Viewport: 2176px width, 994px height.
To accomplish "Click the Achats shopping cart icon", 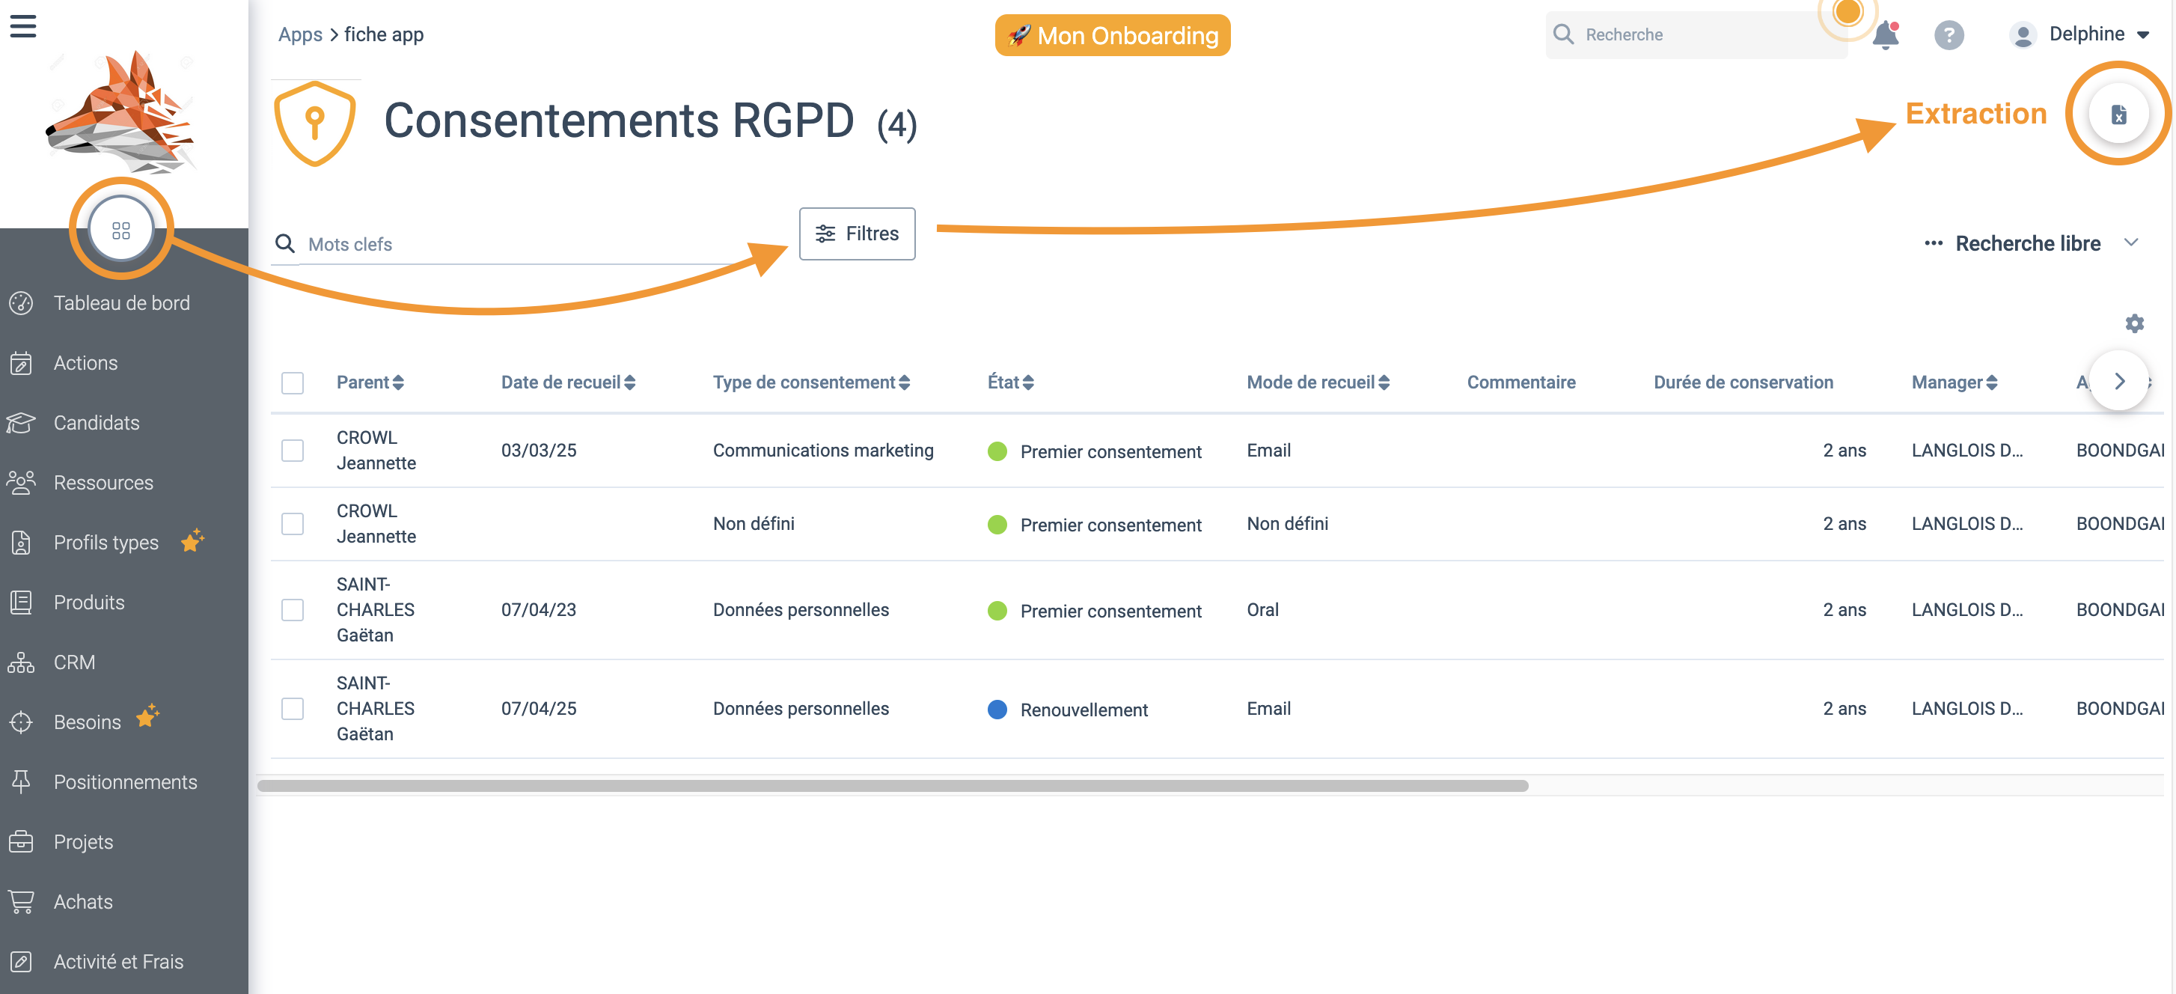I will coord(21,902).
